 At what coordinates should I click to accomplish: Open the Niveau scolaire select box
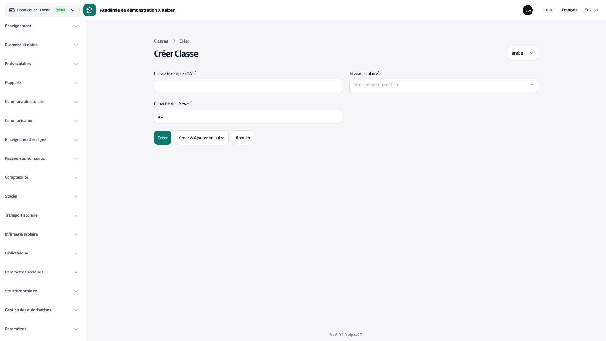(x=444, y=86)
